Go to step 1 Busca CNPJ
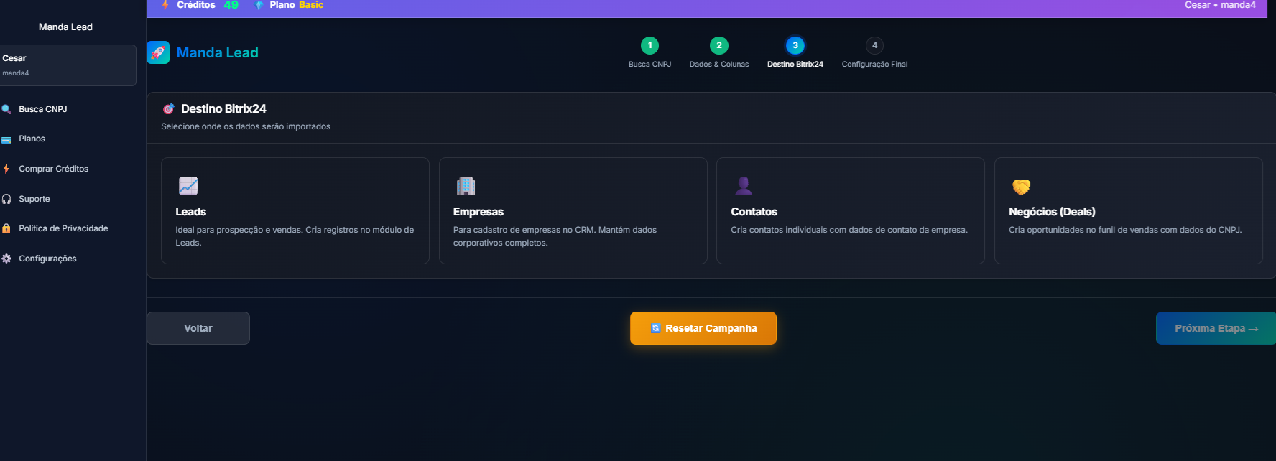Screen dimensions: 1276x461 [x=649, y=46]
